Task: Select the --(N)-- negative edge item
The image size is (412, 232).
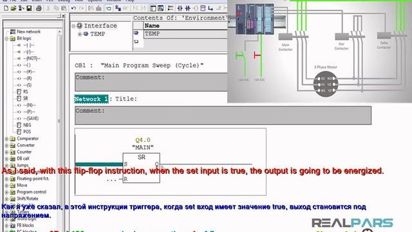Action: 30,105
